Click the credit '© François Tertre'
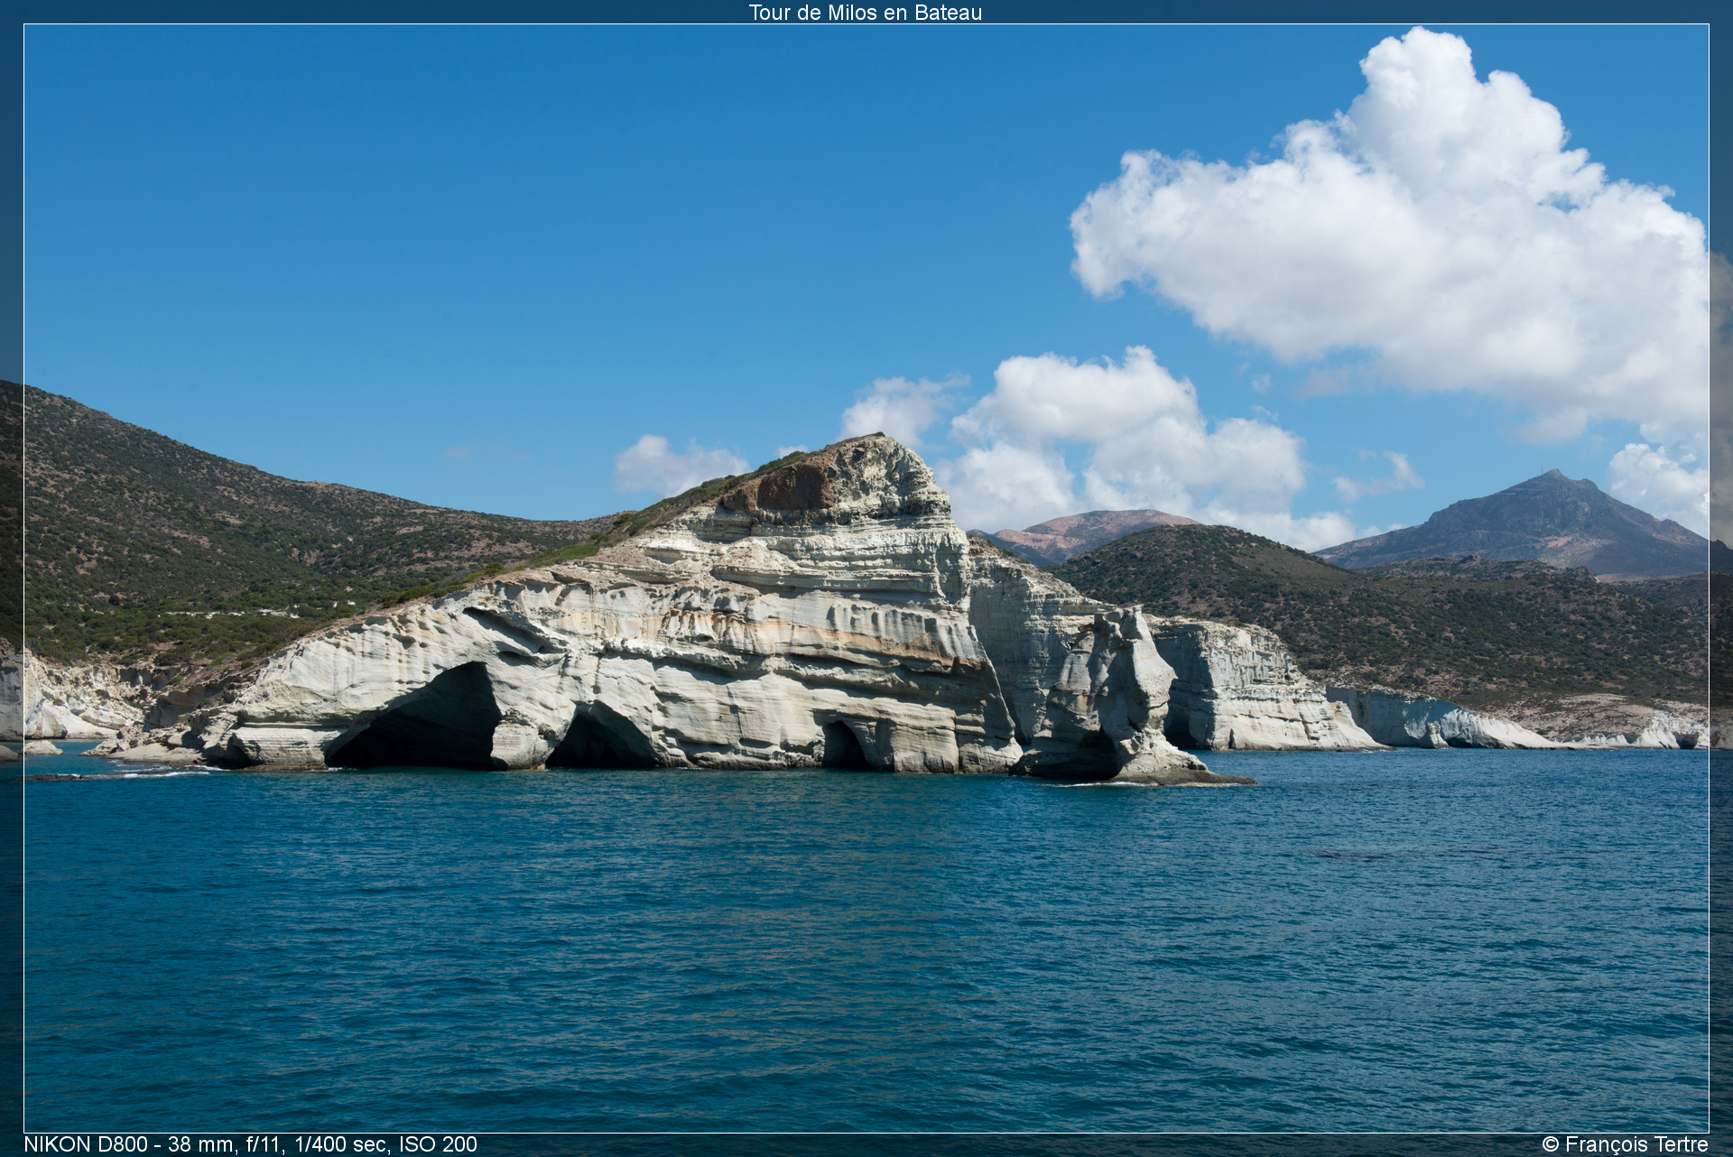1733x1157 pixels. 1625,1144
